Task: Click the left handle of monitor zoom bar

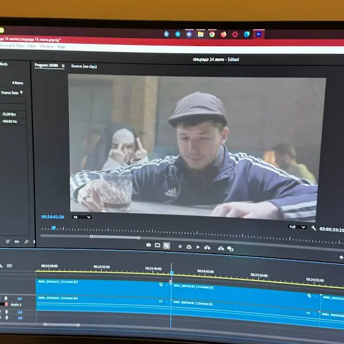Action: click(x=92, y=237)
